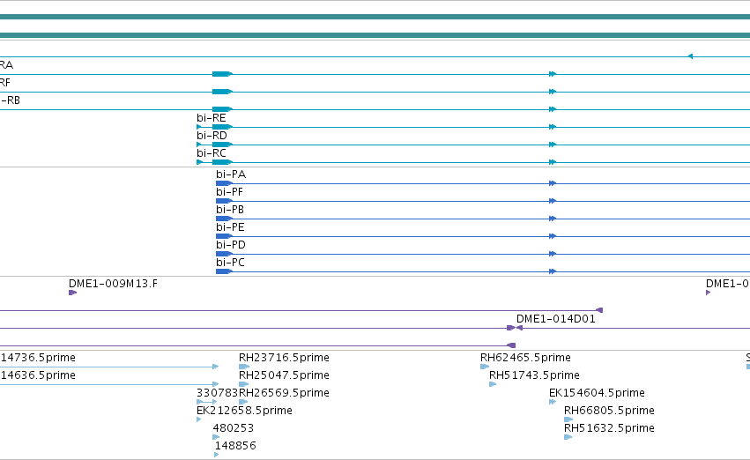Click the arrow glyph under RH51632.5prime
The width and height of the screenshot is (750, 460).
coord(568,437)
